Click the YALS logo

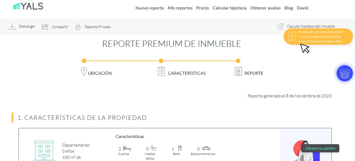coord(28,6)
